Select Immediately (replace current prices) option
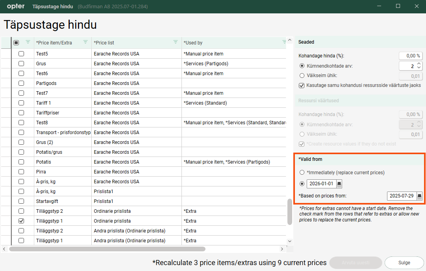The height and width of the screenshot is (271, 426). point(302,172)
